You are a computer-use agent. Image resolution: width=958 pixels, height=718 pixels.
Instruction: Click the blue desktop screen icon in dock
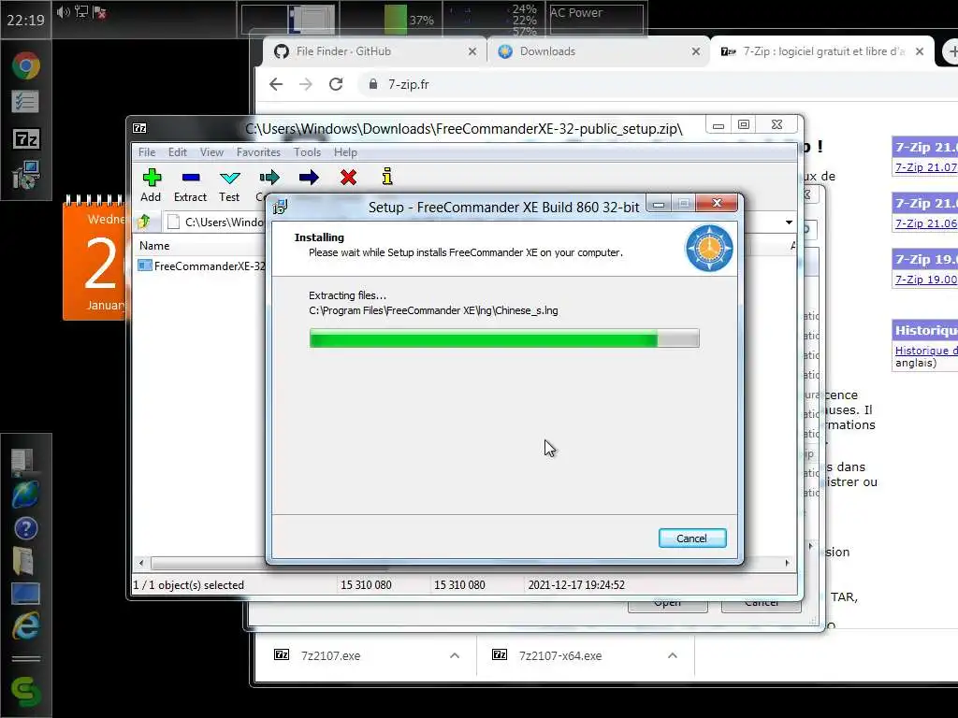pos(25,594)
